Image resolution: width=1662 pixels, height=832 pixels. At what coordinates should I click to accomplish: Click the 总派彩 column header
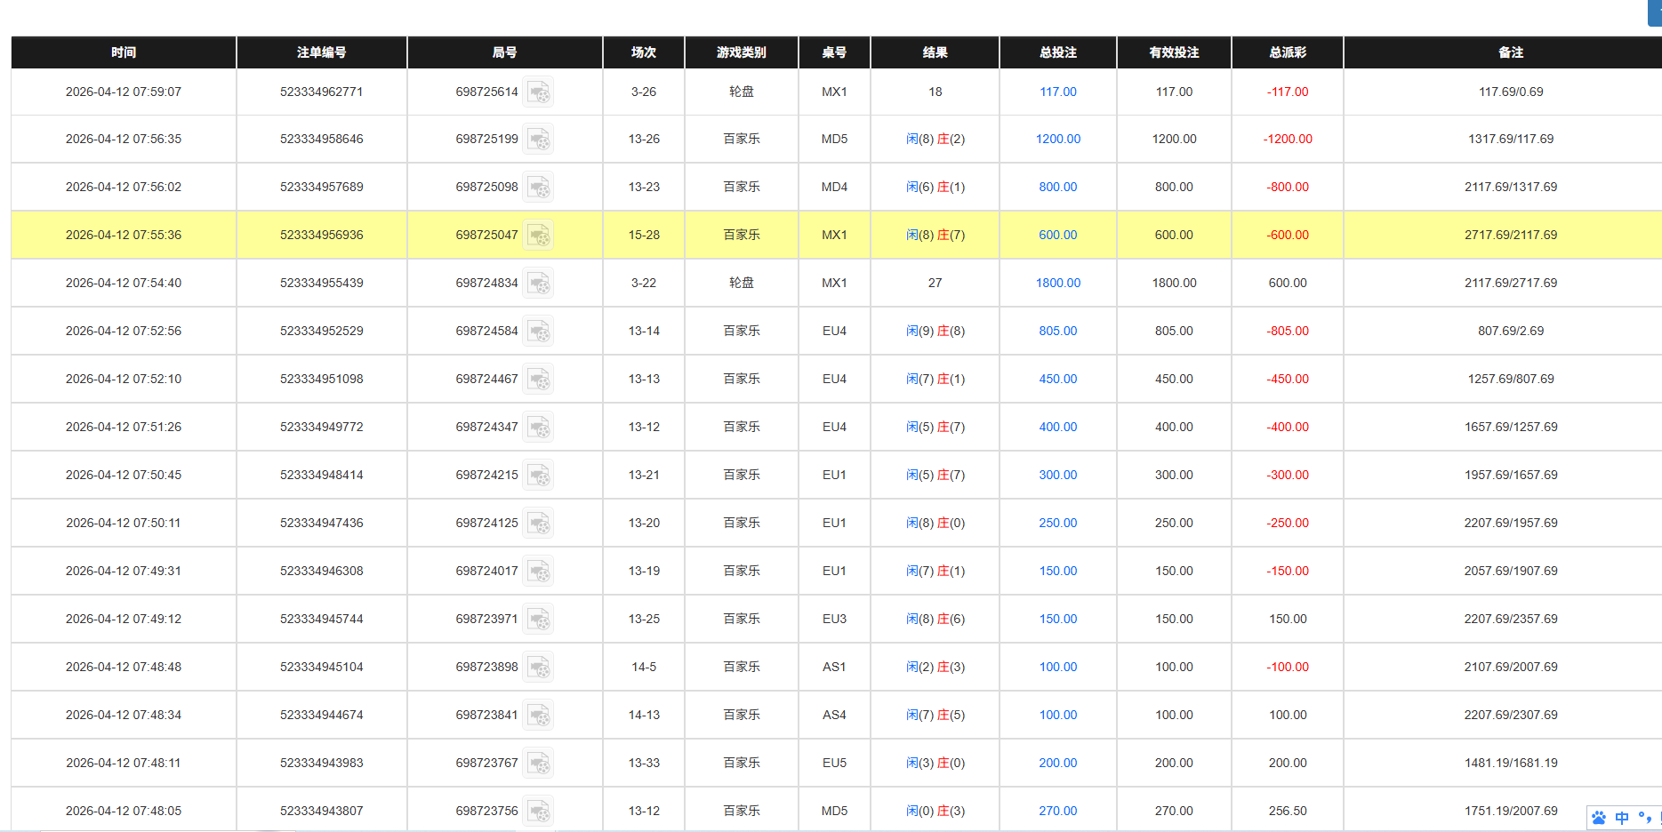click(x=1286, y=52)
